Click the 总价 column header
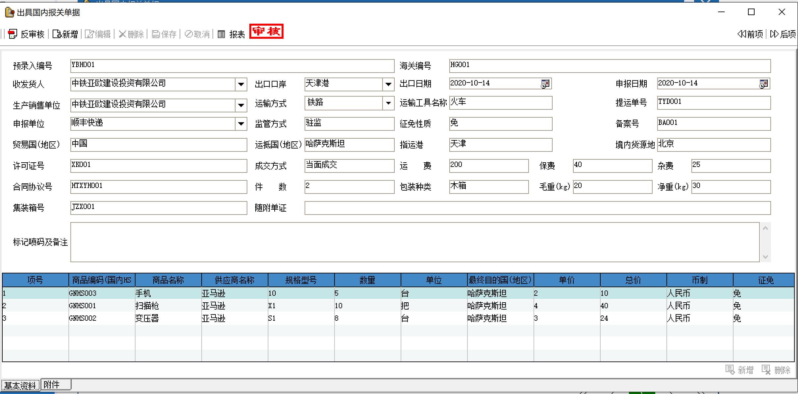Image resolution: width=798 pixels, height=394 pixels. pos(633,280)
